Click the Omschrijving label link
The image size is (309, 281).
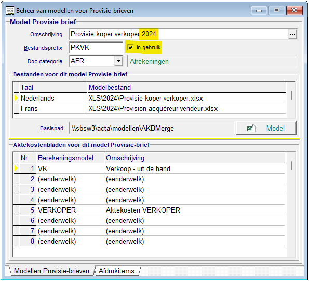click(x=46, y=34)
